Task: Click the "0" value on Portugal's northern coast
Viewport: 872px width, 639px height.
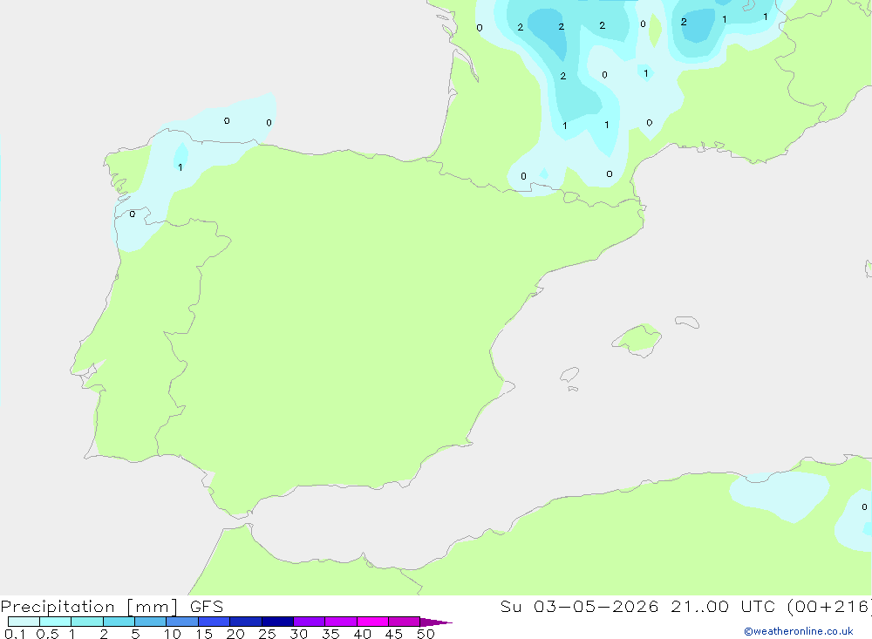Action: [133, 214]
